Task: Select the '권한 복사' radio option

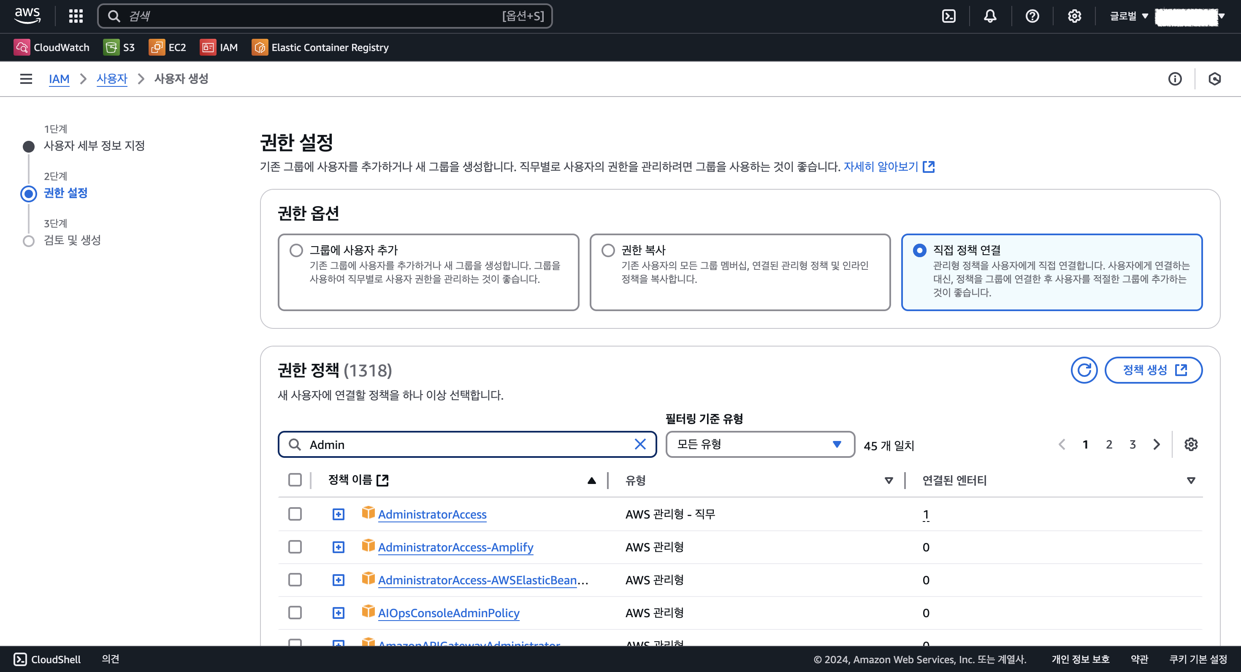Action: coord(608,250)
